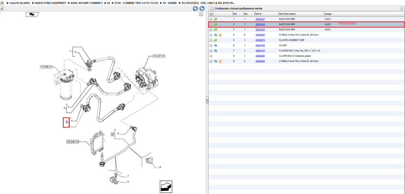Click the return arrow icon at the diagram's bottom
Screen dimensions: 405x194
[x=166, y=187]
